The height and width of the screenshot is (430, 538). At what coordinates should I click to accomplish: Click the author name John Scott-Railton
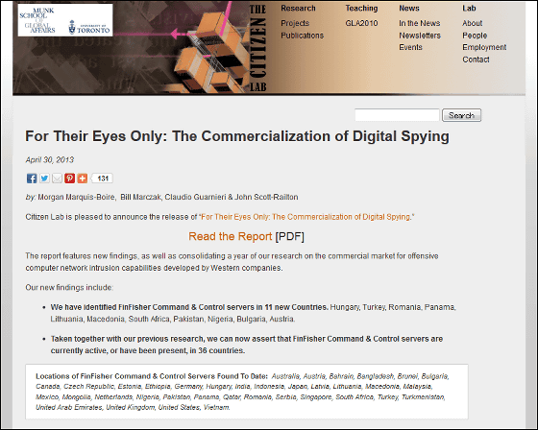266,197
